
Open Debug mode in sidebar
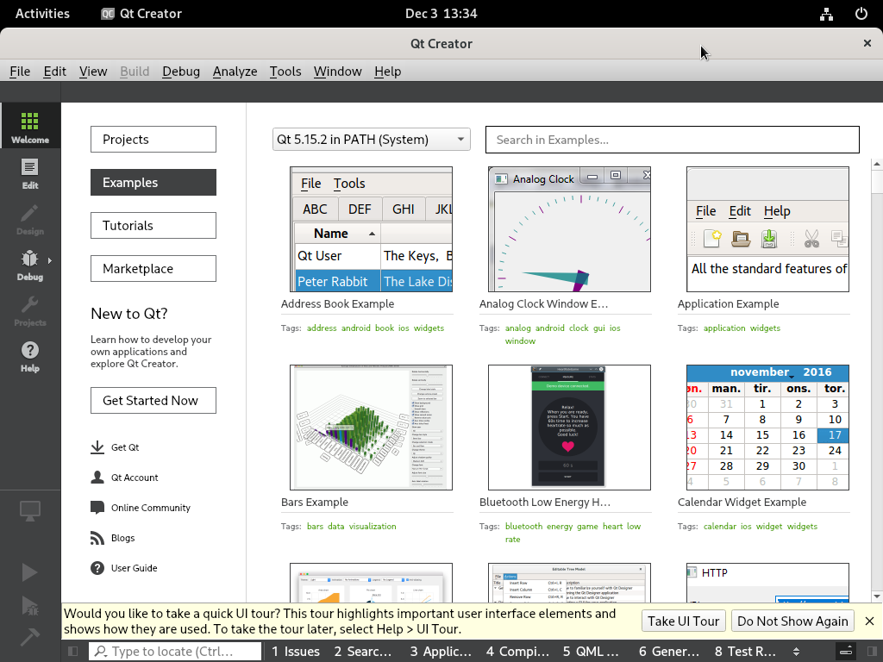pos(30,265)
